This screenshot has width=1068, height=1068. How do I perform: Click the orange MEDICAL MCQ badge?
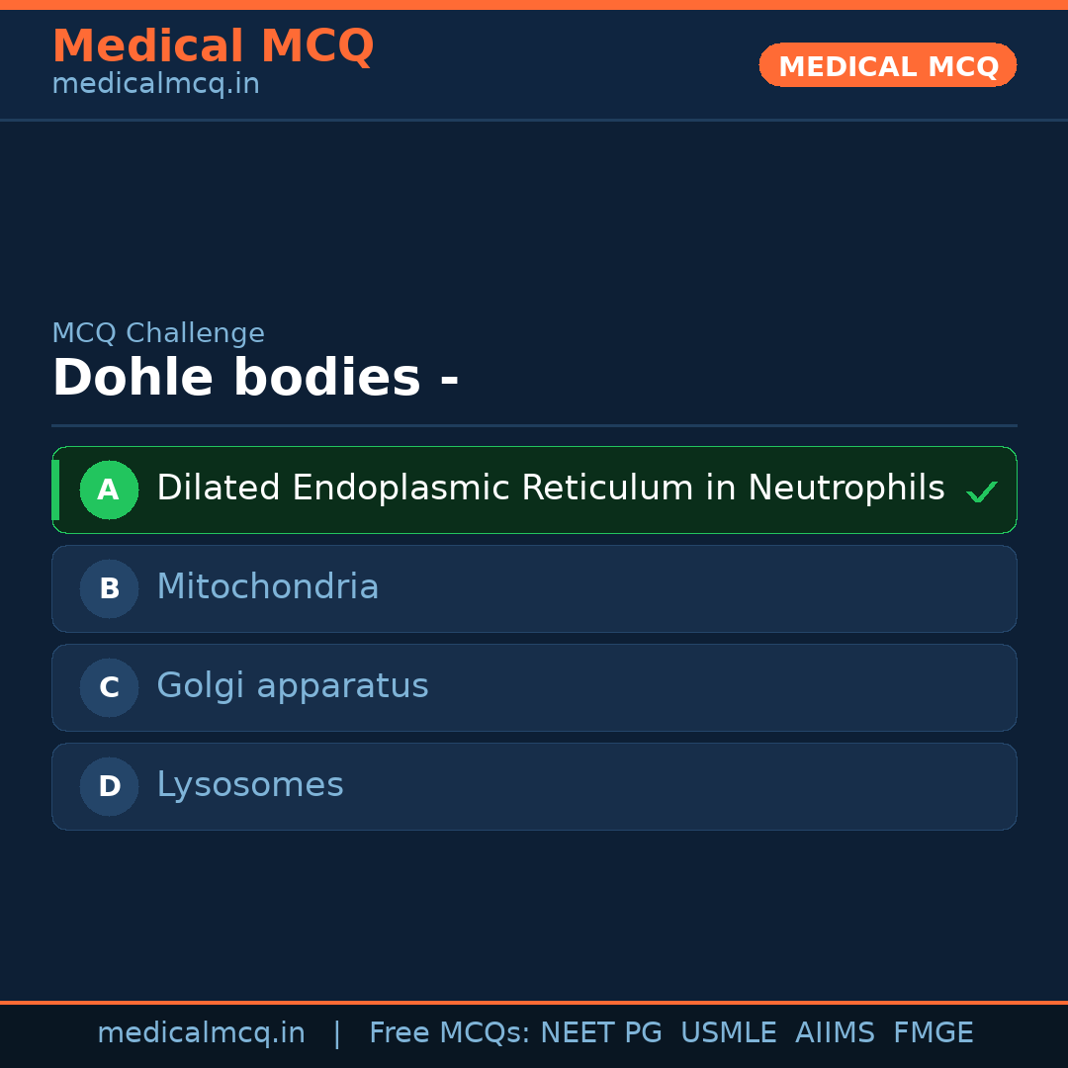[x=887, y=65]
